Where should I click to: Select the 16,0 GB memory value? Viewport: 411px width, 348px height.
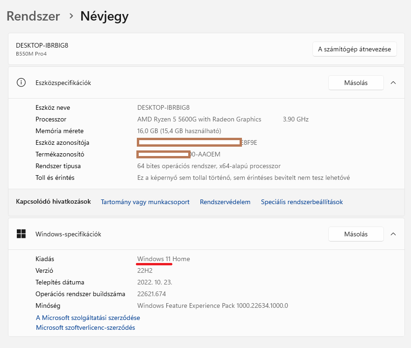pyautogui.click(x=179, y=131)
